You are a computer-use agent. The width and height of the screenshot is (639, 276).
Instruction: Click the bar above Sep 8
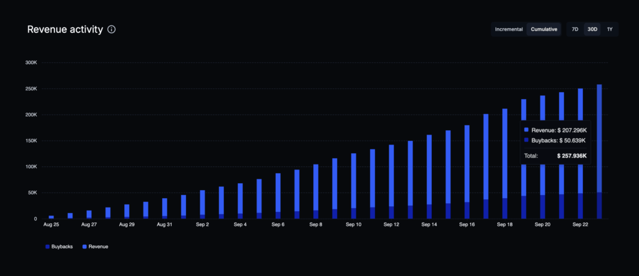(316, 187)
